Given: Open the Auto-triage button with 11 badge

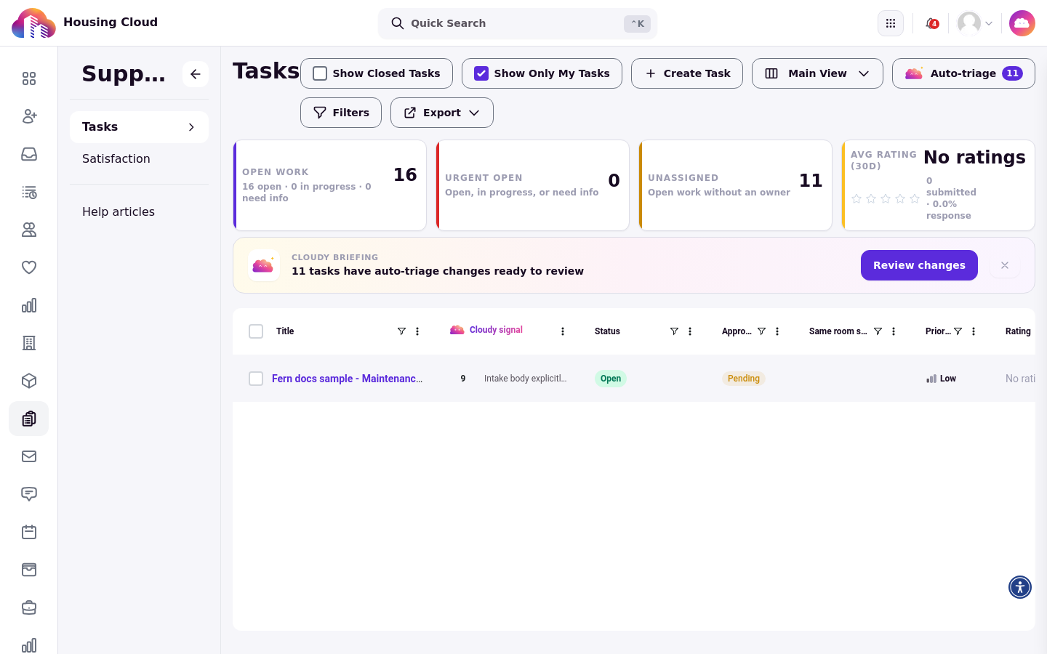Looking at the screenshot, I should point(963,73).
